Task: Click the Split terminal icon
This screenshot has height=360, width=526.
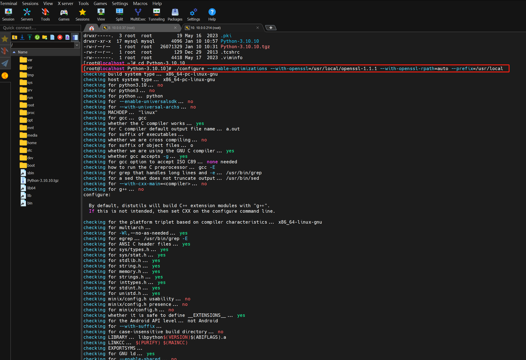Action: click(119, 14)
